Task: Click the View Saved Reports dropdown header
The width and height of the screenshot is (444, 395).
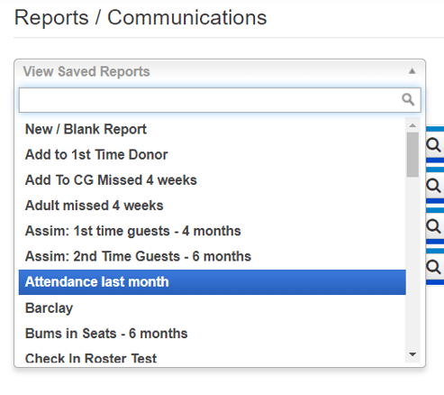Action: coord(220,71)
